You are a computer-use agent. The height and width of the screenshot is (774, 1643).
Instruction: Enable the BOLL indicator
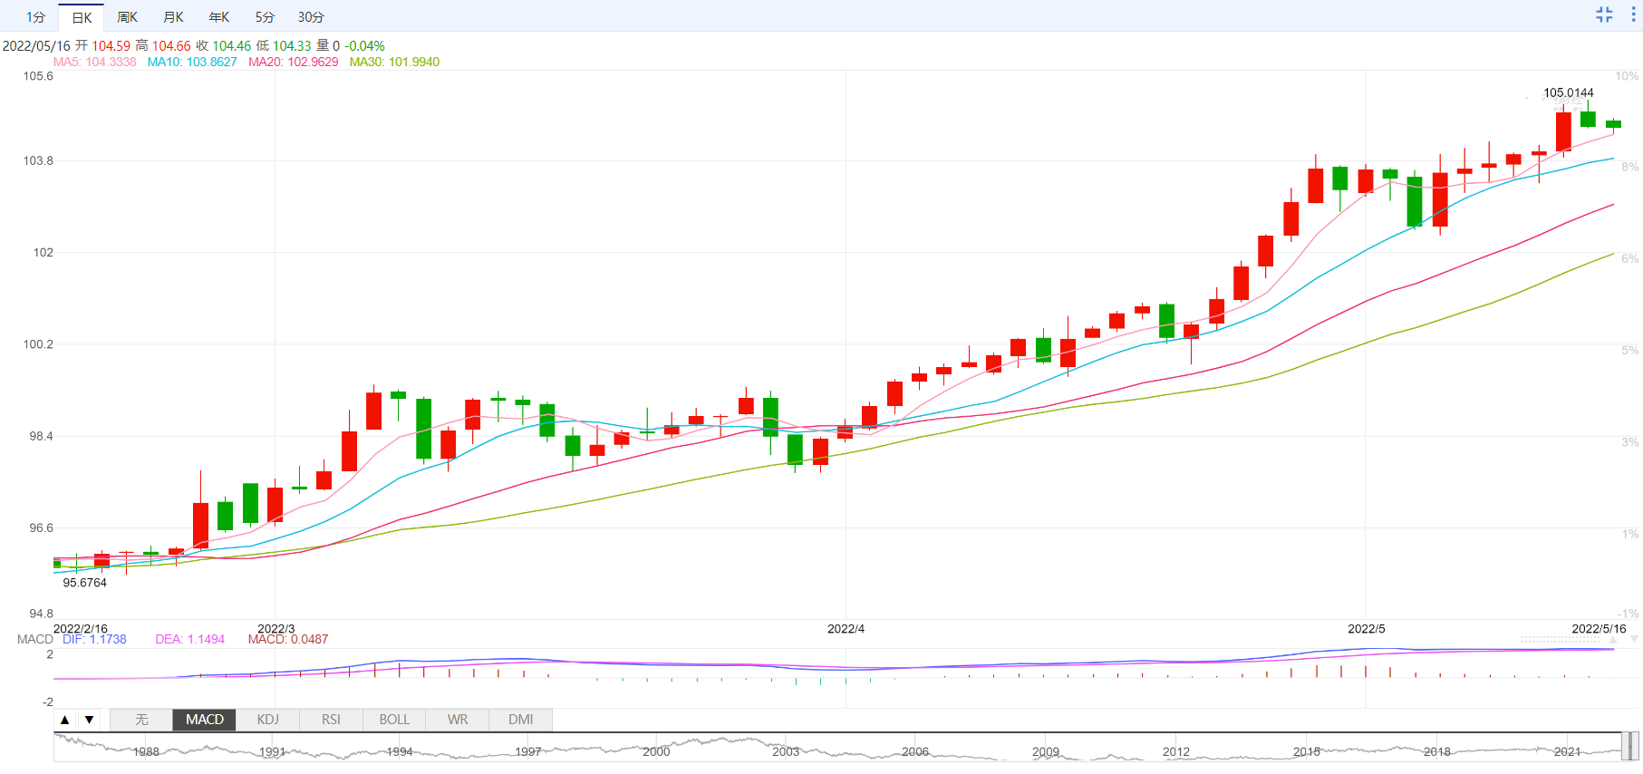pyautogui.click(x=394, y=720)
